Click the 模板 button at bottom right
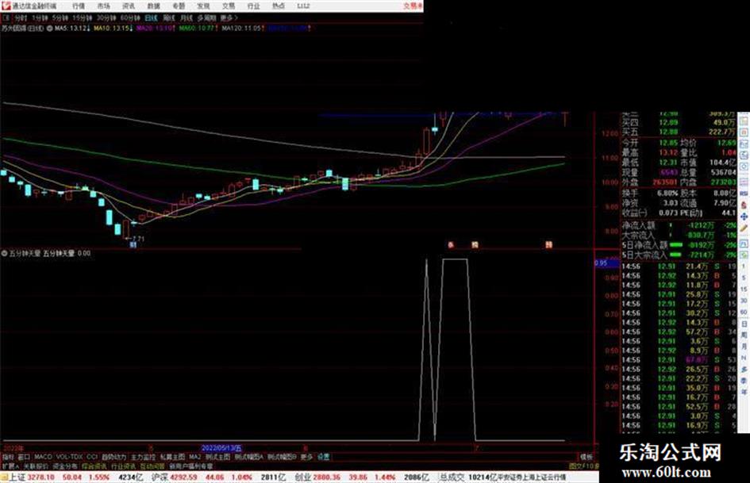 587,457
